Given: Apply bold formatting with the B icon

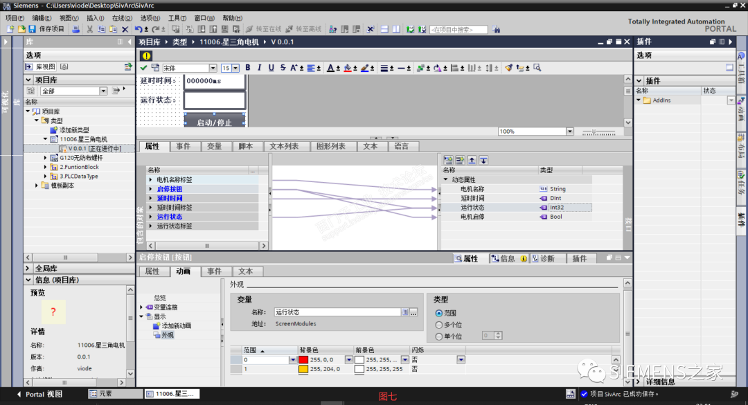Looking at the screenshot, I should 247,67.
